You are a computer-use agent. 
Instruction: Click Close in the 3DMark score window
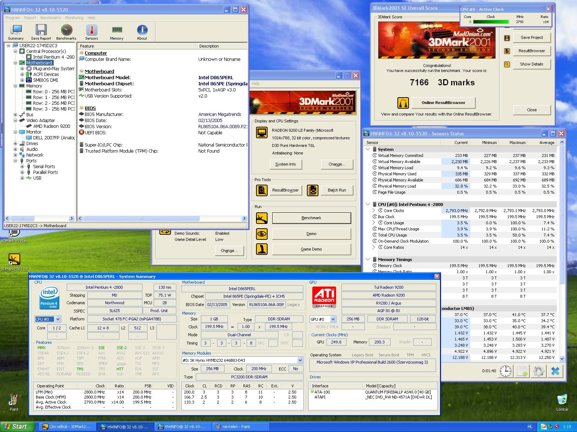tap(532, 110)
